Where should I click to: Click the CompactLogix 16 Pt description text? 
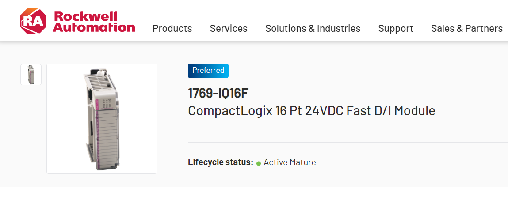(x=311, y=111)
